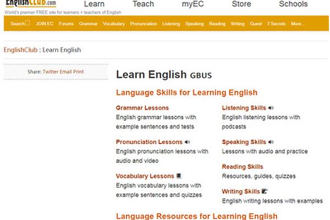The height and width of the screenshot is (220, 330).
Task: Click the pencil icon beside Writing Skills
Action: tap(265, 191)
